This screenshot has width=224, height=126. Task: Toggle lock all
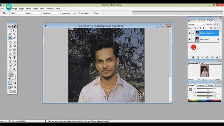204,28
